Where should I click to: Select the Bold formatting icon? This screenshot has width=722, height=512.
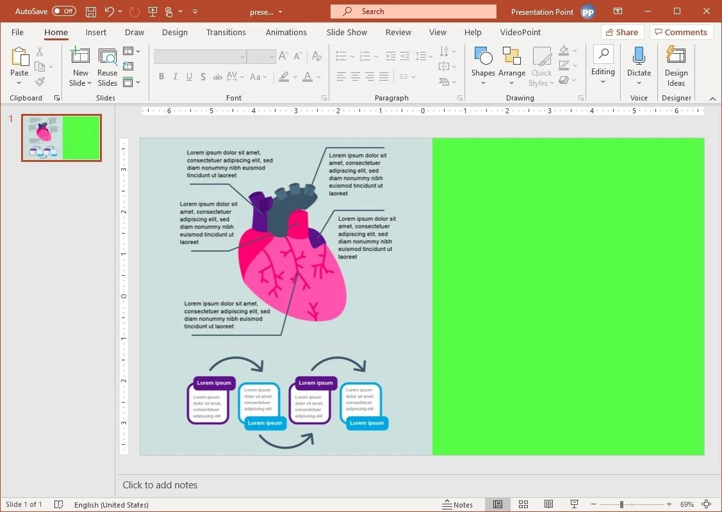161,77
